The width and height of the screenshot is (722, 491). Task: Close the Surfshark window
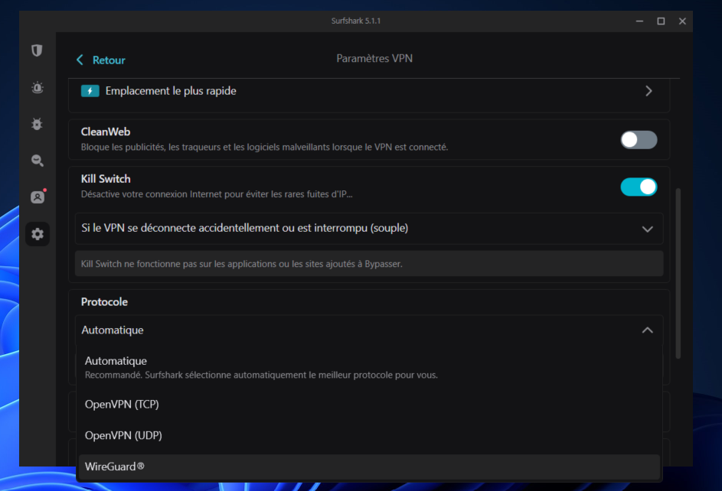[x=682, y=21]
